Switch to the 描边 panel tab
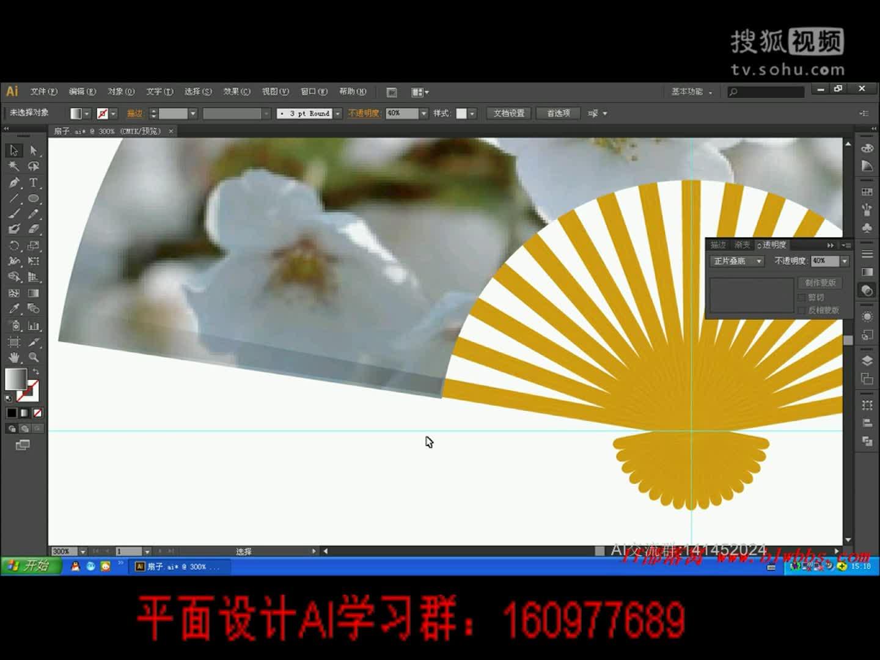Viewport: 880px width, 660px height. (719, 244)
